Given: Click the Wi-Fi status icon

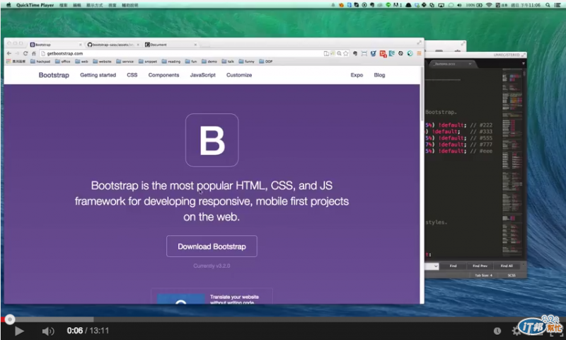Looking at the screenshot, I should pyautogui.click(x=489, y=5).
